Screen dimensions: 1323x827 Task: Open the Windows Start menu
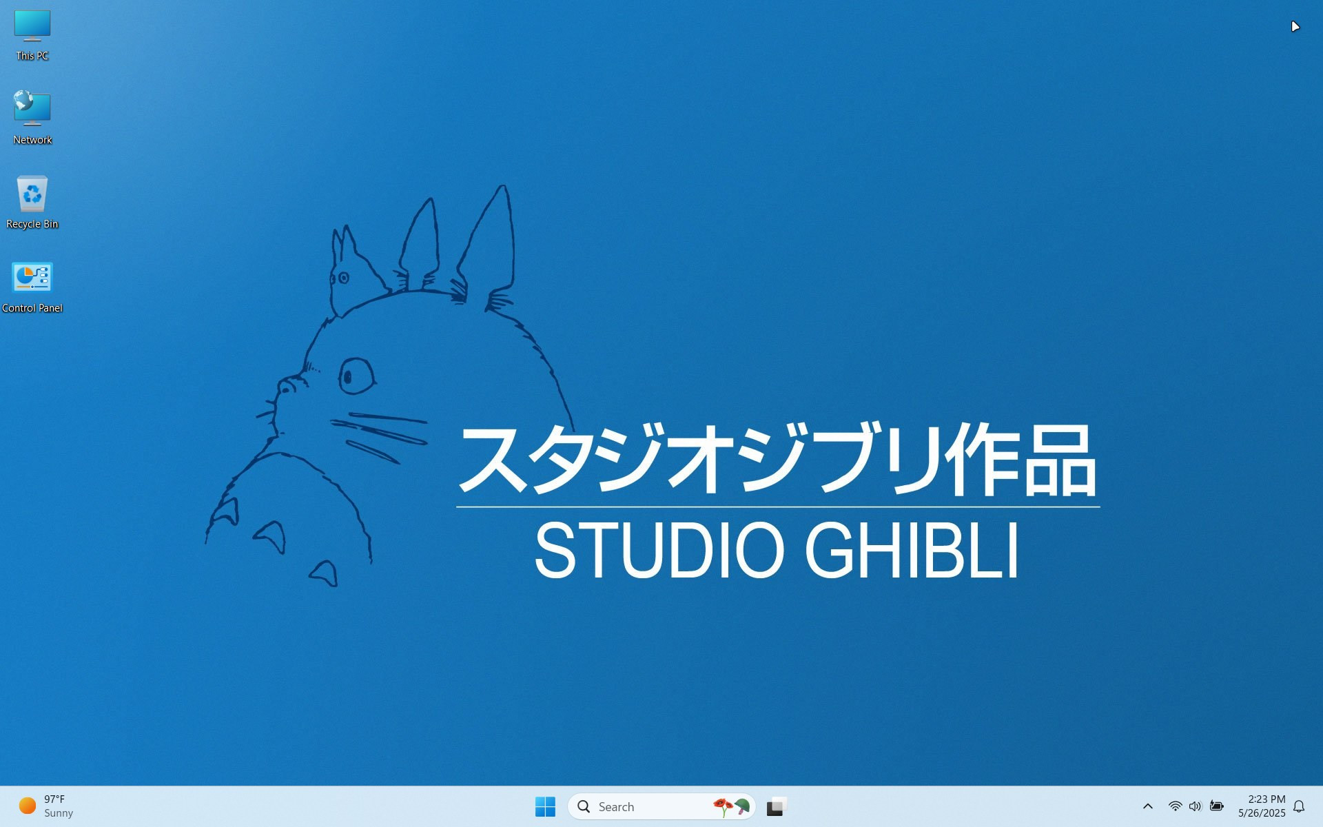[545, 806]
